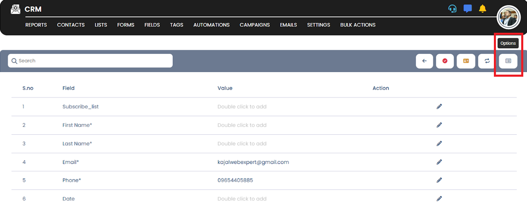The height and width of the screenshot is (204, 527).
Task: Open the blue chat message icon
Action: click(x=468, y=9)
